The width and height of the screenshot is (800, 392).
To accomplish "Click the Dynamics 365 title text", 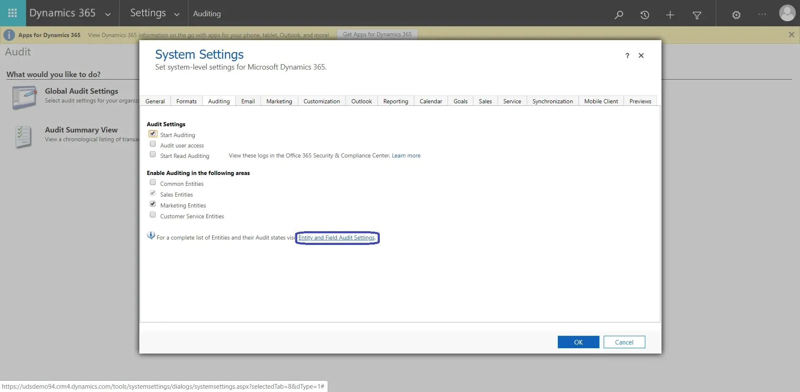I will [63, 13].
